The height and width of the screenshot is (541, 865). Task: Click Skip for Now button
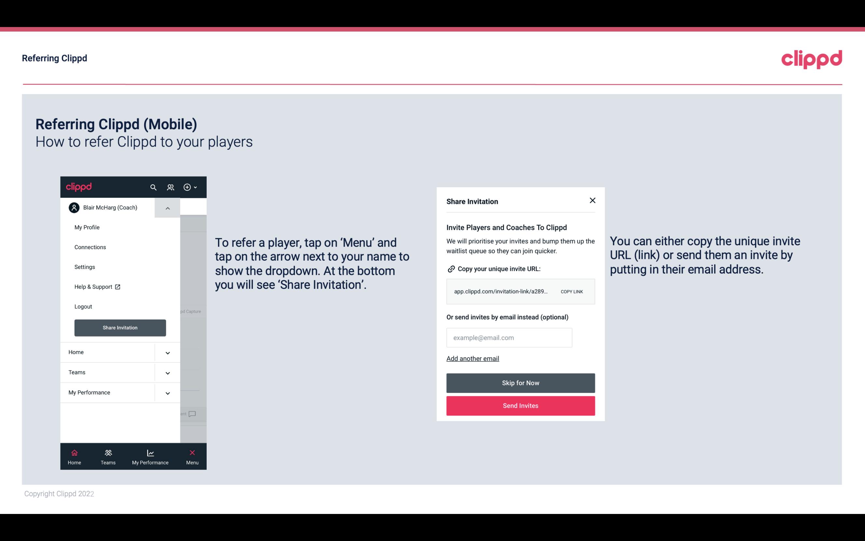pos(521,383)
